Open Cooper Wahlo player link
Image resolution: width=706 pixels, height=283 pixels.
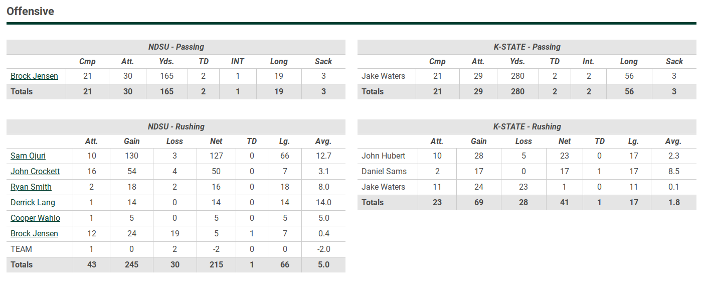35,218
